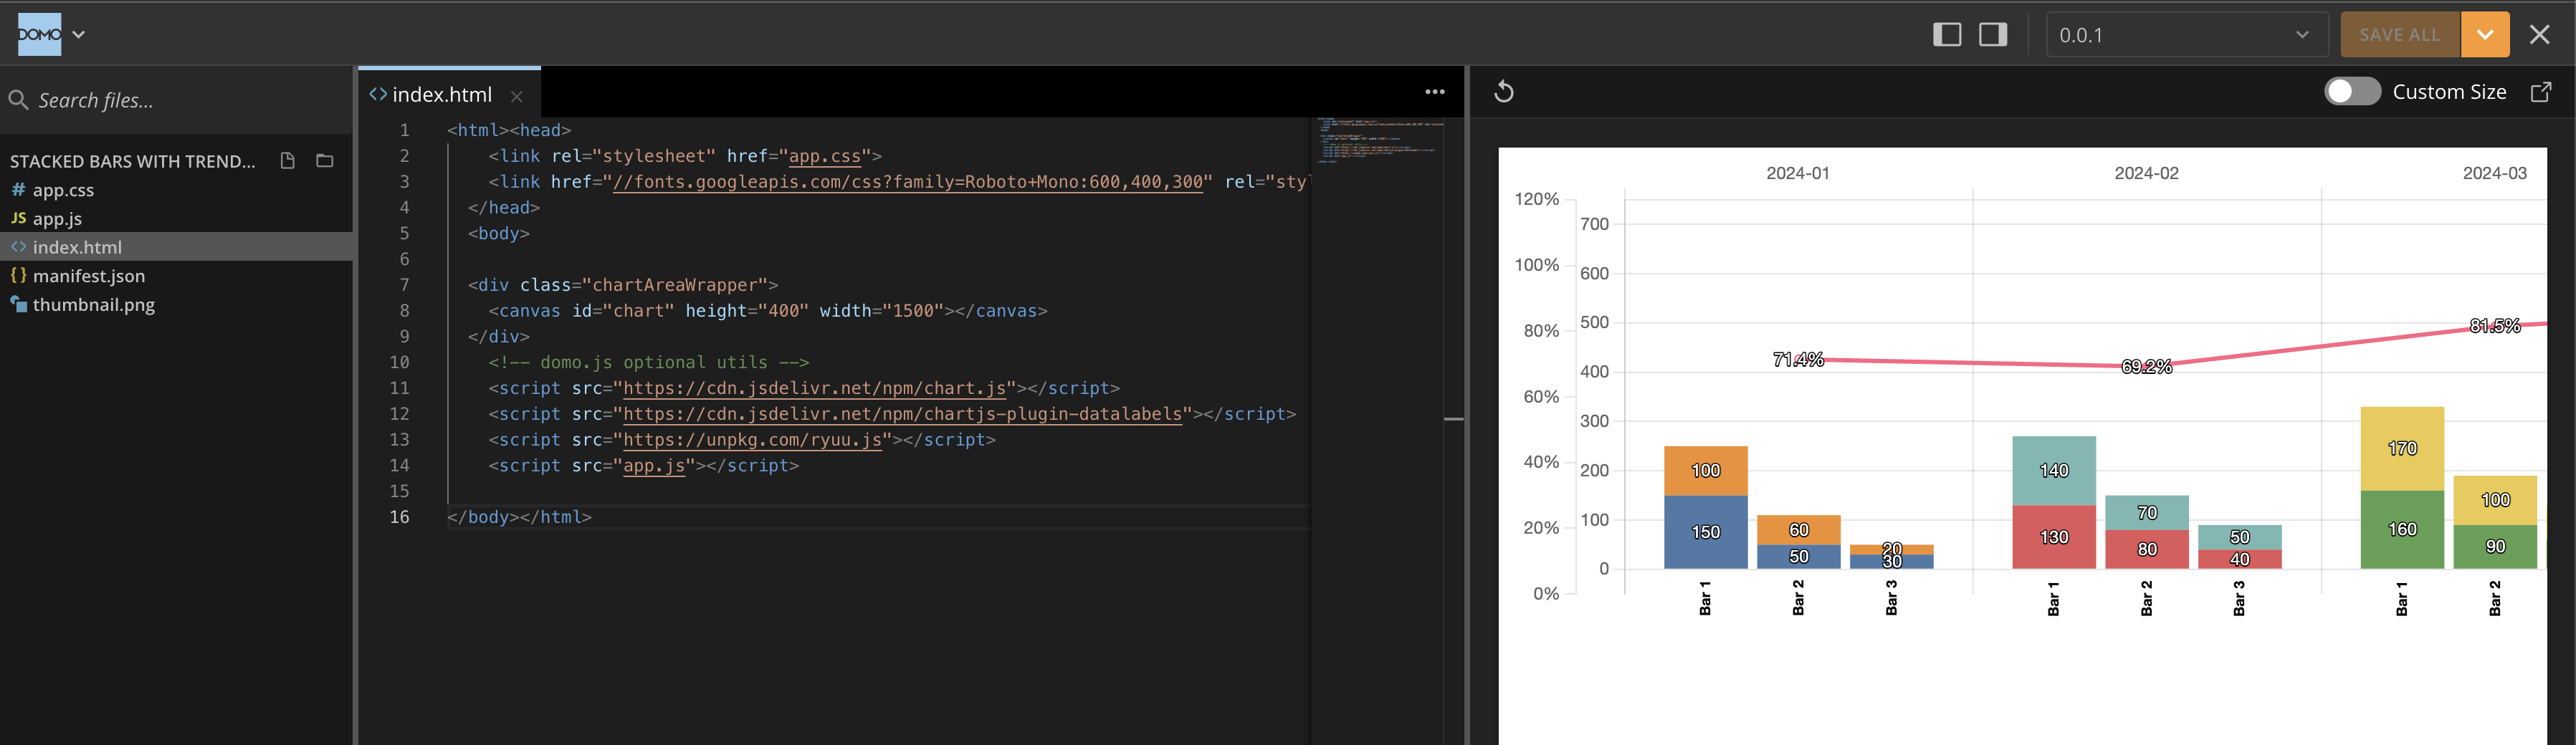Create a new file in the project
2576x745 pixels.
pyautogui.click(x=287, y=160)
